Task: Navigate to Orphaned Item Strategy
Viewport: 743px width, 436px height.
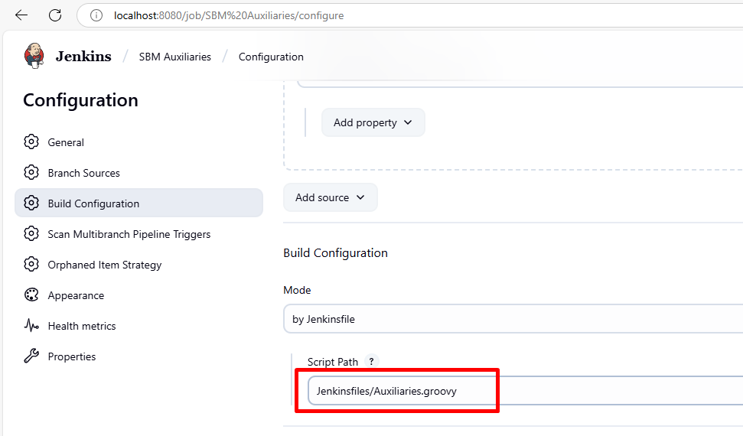Action: [x=104, y=265]
